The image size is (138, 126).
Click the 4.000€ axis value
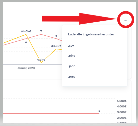pyautogui.click(x=122, y=106)
